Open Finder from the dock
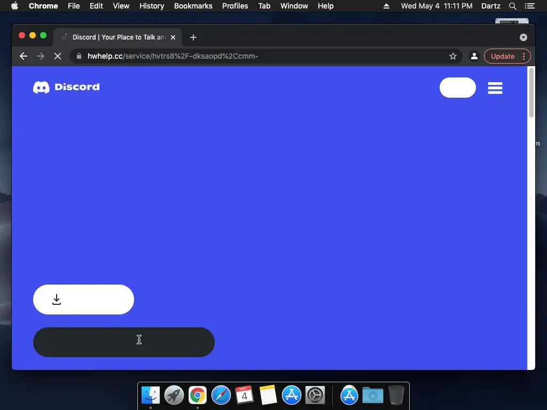Image resolution: width=547 pixels, height=410 pixels. 151,396
